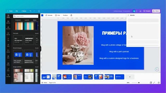Click the text "Mug with a pet's portrait."
This screenshot has height=93, width=166.
119,52
